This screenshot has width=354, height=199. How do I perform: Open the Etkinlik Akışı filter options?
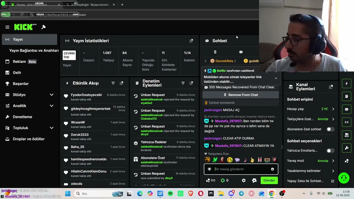point(113,83)
